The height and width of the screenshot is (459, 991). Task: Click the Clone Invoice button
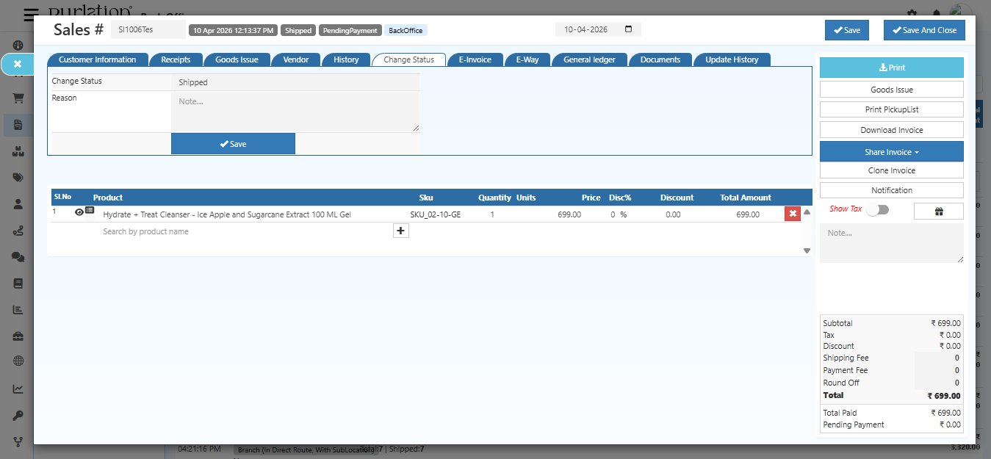click(x=891, y=170)
